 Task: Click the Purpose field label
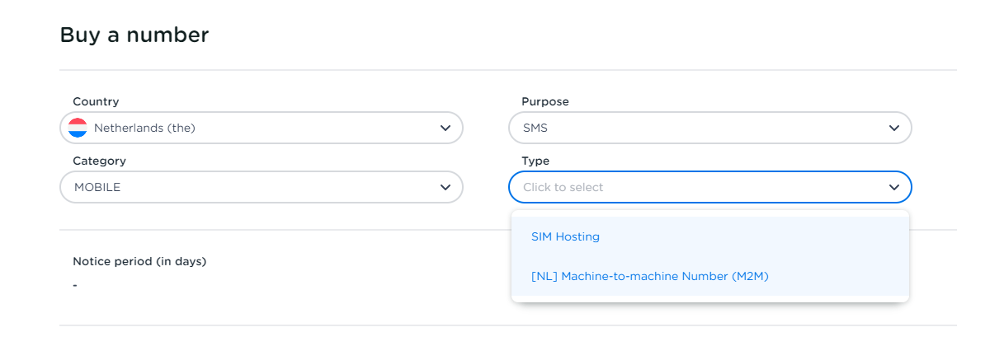tap(544, 101)
